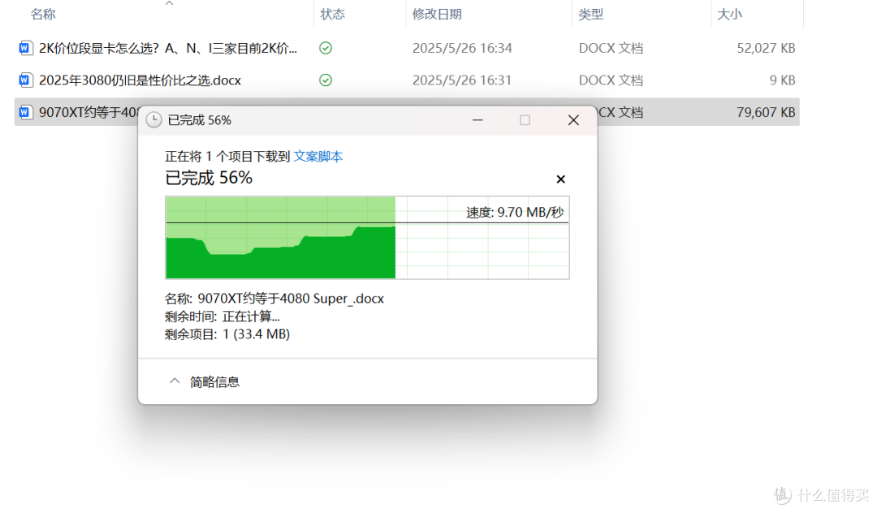Click the 已完成 56% dialog title text

(x=199, y=120)
